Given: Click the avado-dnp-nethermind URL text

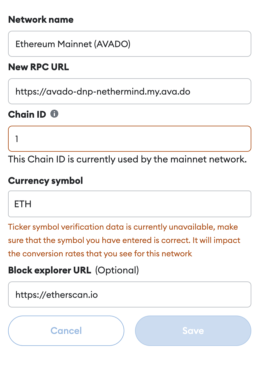Looking at the screenshot, I should point(103,91).
